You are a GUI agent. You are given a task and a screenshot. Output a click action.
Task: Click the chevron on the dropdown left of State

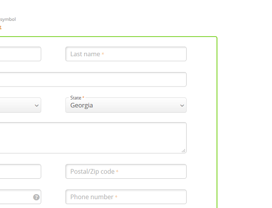tap(37, 106)
